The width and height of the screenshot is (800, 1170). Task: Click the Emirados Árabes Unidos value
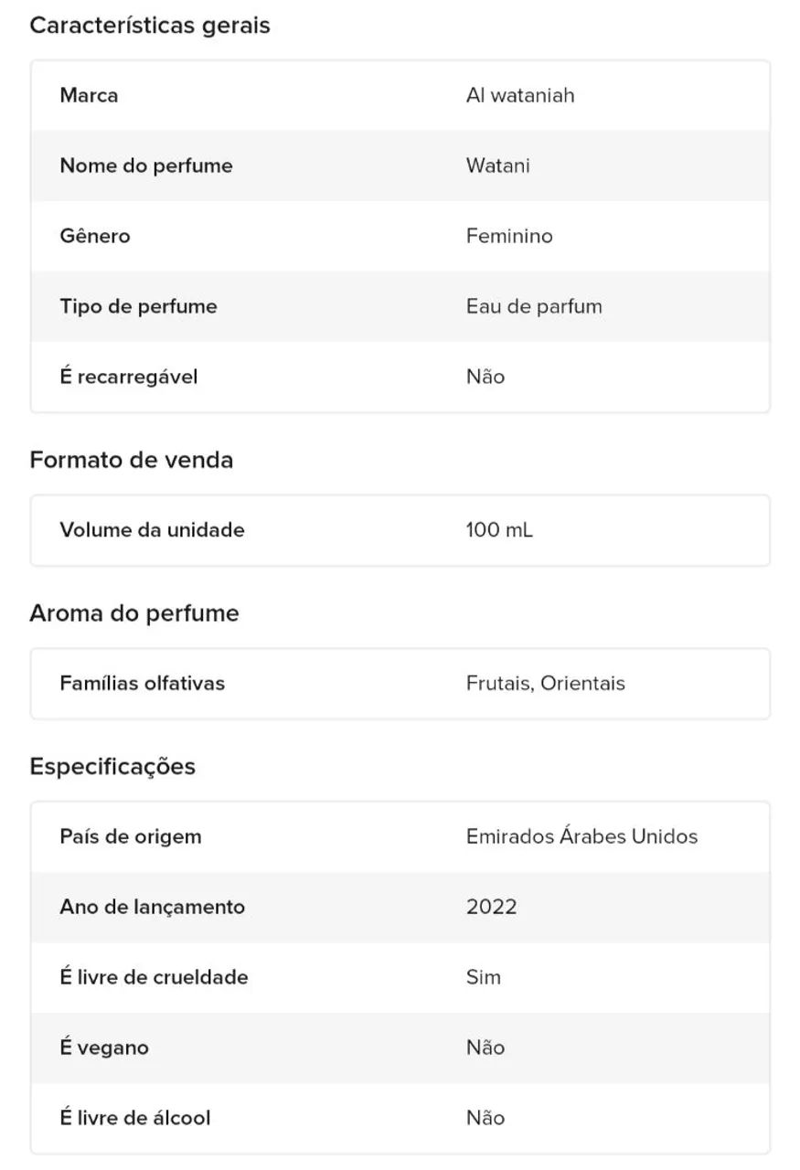click(x=581, y=836)
